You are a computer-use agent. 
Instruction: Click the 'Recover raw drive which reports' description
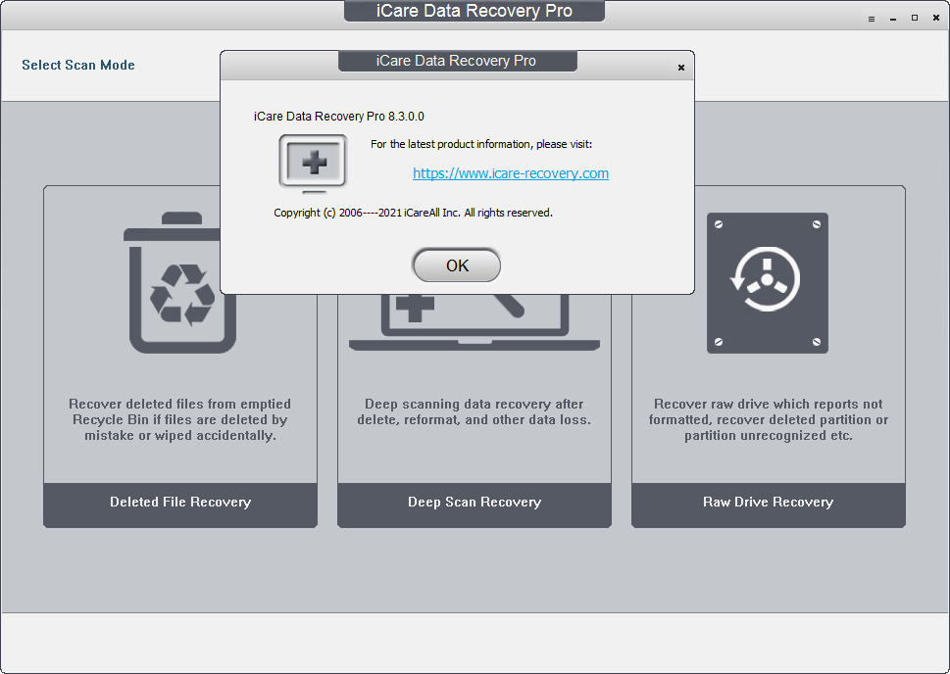[x=769, y=419]
